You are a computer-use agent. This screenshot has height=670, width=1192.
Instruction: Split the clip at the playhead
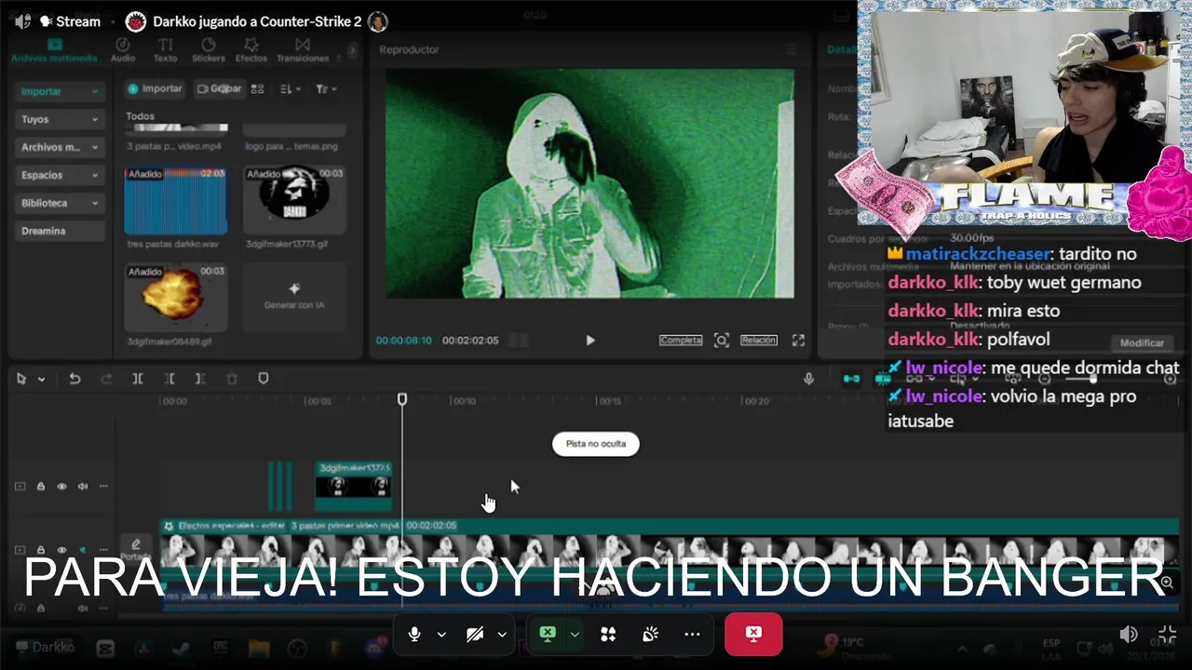click(138, 379)
